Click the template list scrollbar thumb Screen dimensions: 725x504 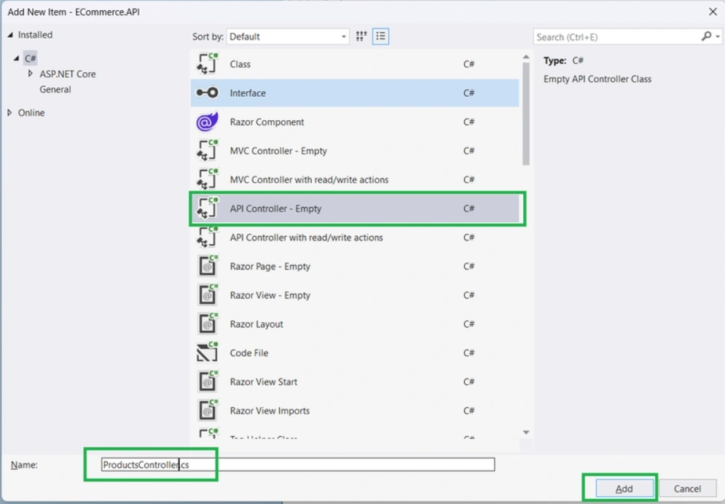pos(526,114)
